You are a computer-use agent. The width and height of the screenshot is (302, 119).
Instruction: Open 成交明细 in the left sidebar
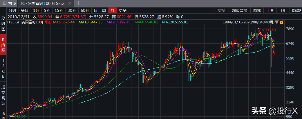(3, 96)
